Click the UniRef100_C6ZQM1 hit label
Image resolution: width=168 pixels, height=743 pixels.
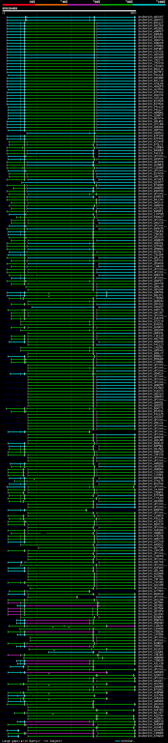[x=151, y=652]
